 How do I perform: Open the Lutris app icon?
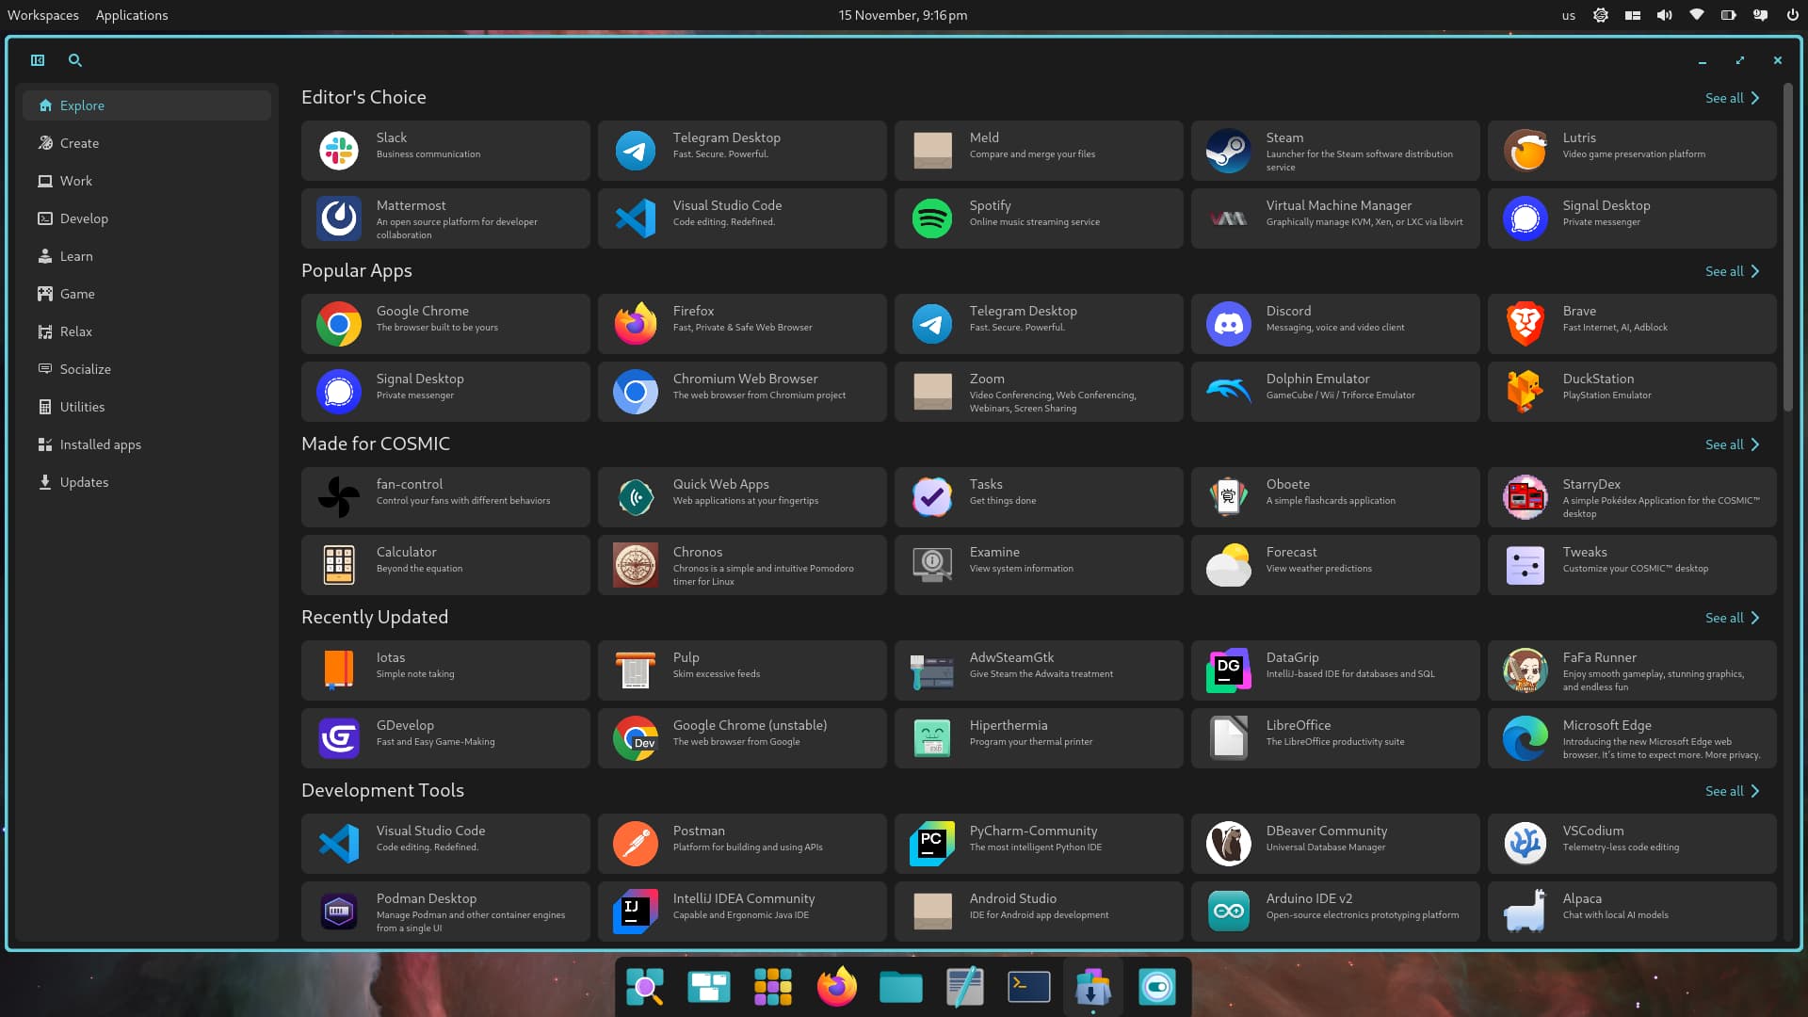coord(1525,151)
